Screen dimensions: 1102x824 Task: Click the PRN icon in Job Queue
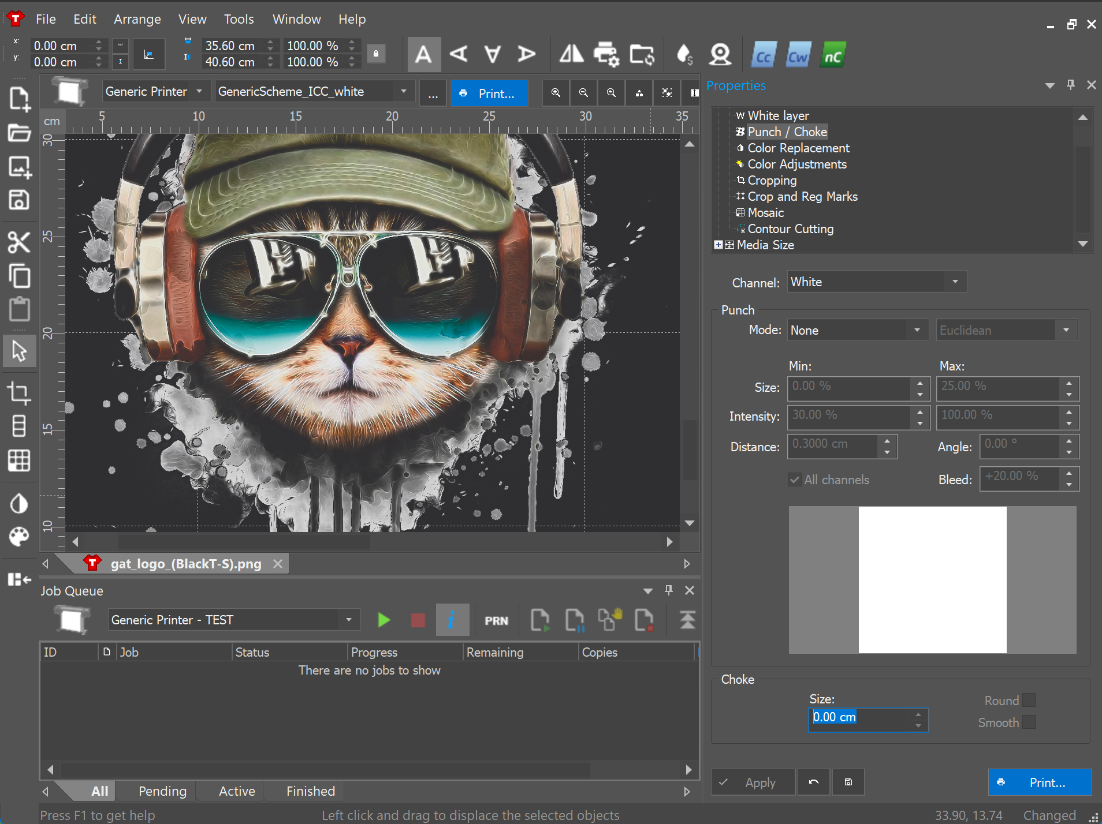(496, 621)
